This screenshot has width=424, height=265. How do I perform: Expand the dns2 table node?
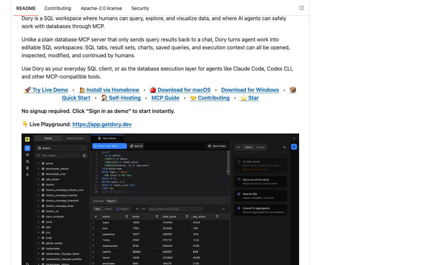(x=38, y=238)
